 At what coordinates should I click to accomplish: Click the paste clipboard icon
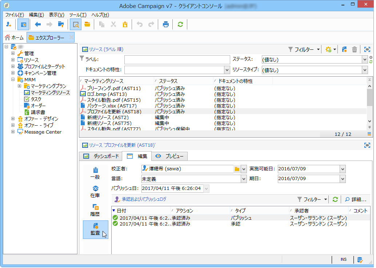point(125,24)
